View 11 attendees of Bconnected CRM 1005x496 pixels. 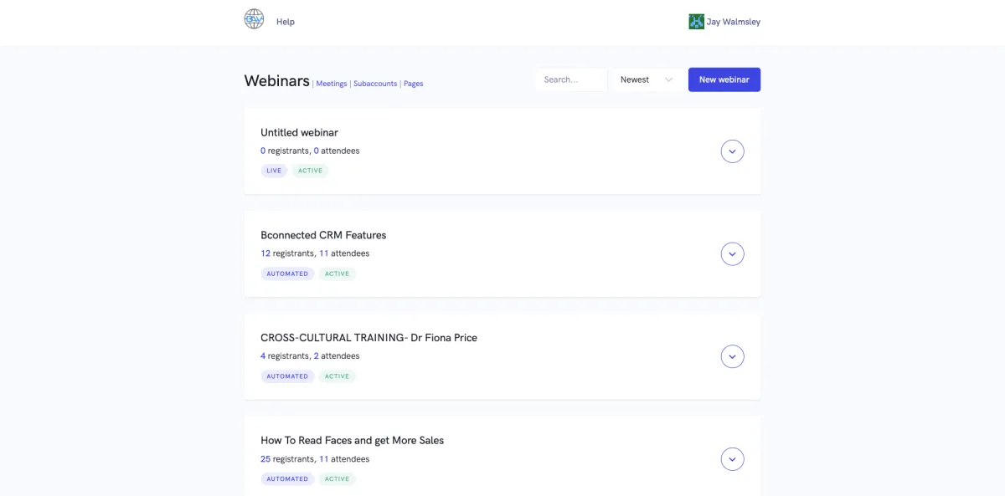click(344, 253)
